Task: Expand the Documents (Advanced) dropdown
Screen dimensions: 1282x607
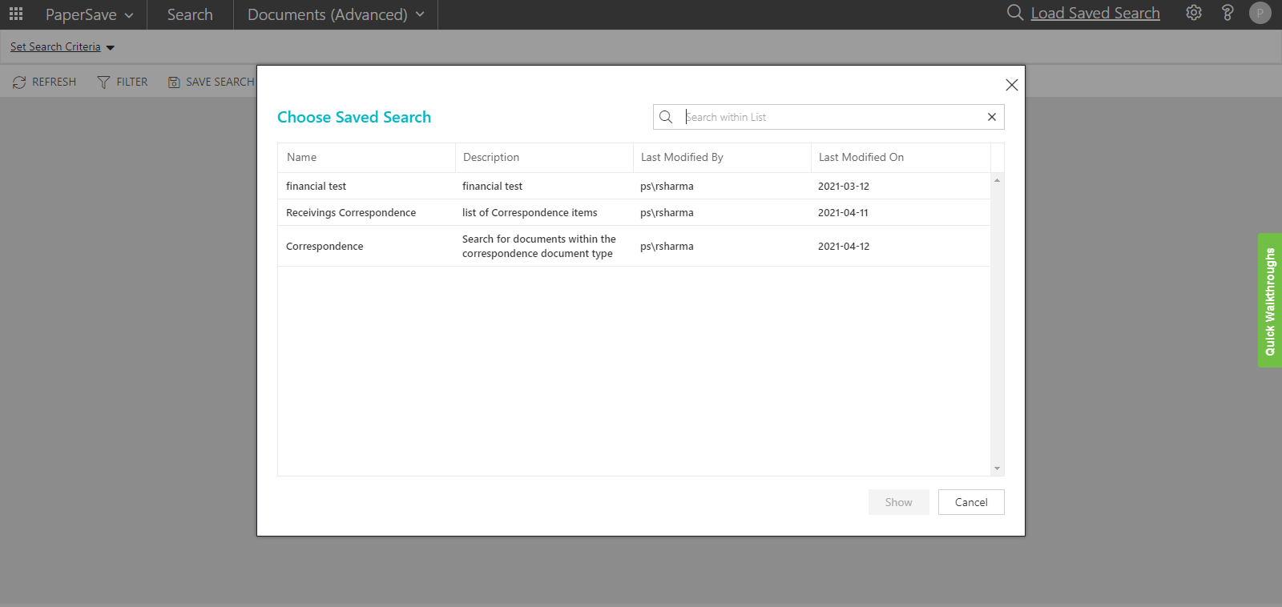Action: tap(336, 14)
